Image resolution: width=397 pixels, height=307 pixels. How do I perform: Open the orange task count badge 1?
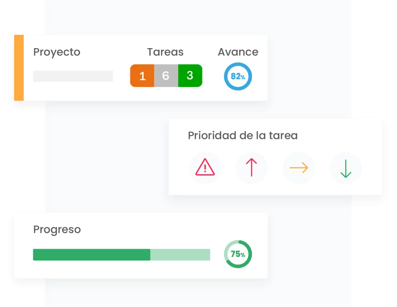click(142, 76)
